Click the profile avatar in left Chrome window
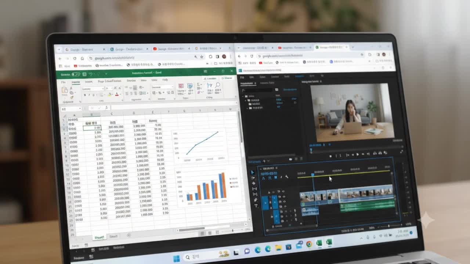Image resolution: width=470 pixels, height=264 pixels. 224,56
